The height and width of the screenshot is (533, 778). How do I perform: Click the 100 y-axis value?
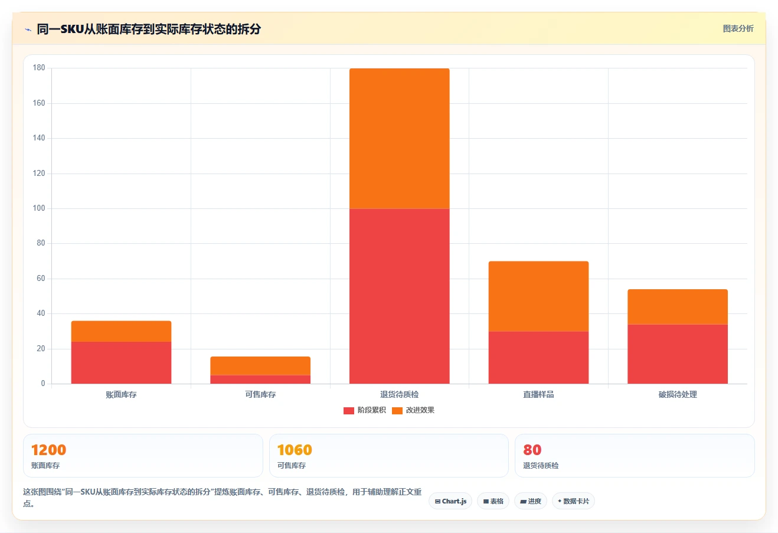point(39,208)
